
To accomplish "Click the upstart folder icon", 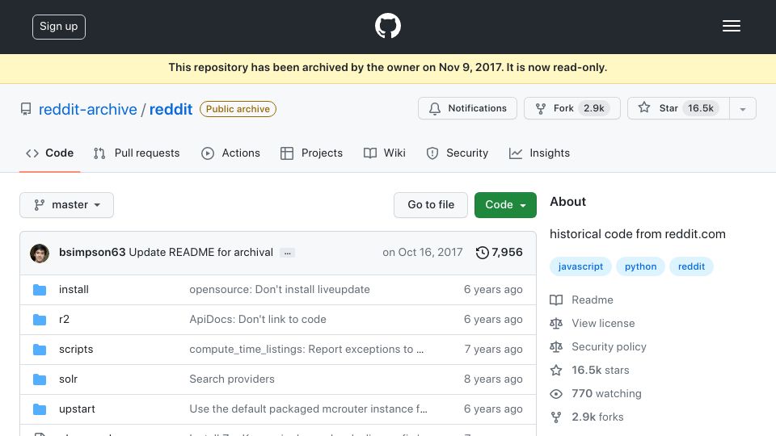I will [x=40, y=409].
